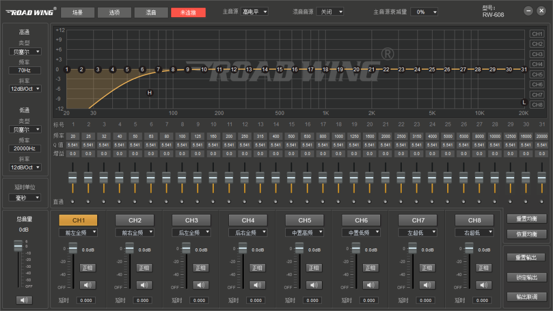Mute CH7 using its speaker icon
553x311 pixels.
click(x=427, y=285)
